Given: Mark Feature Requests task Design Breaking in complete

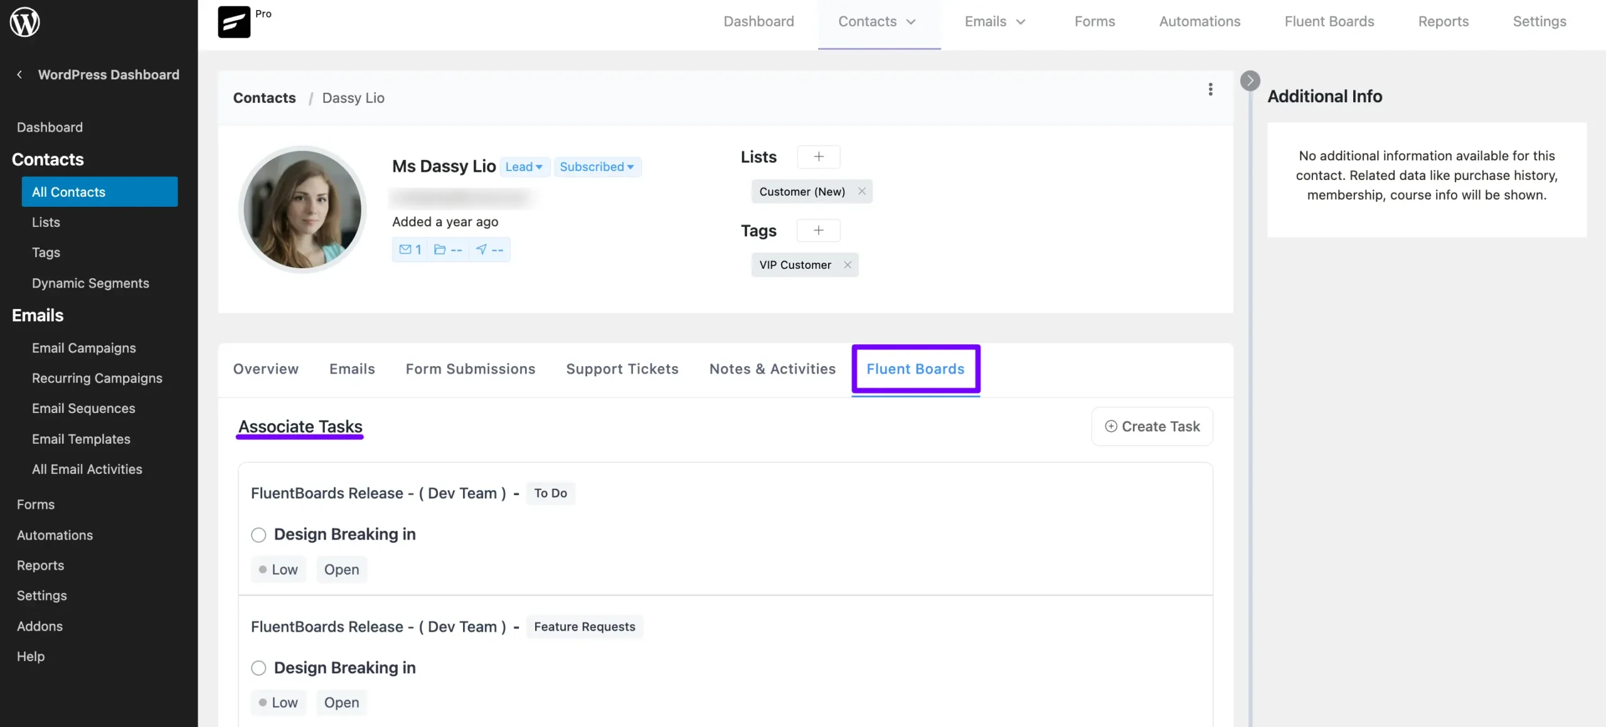Looking at the screenshot, I should point(258,668).
